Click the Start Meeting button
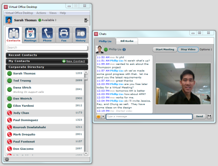 (165, 50)
